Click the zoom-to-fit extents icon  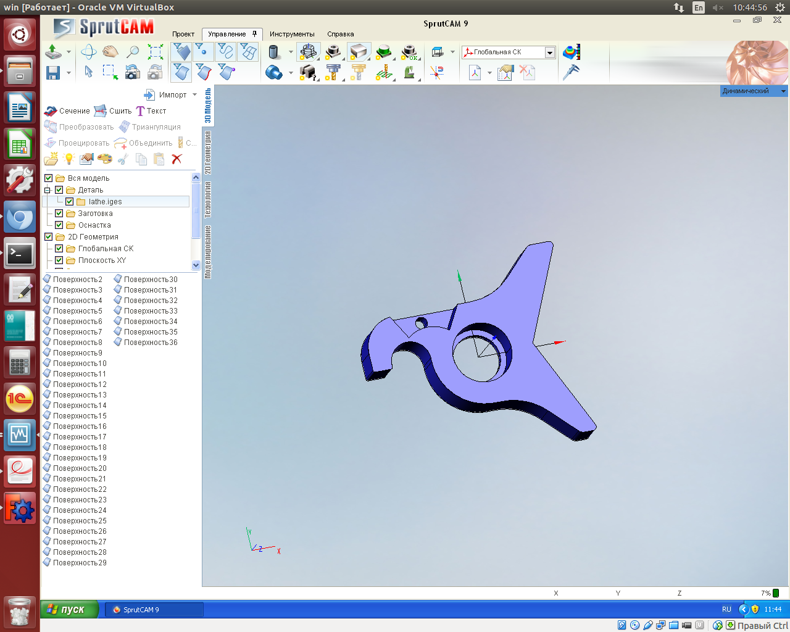tap(155, 52)
